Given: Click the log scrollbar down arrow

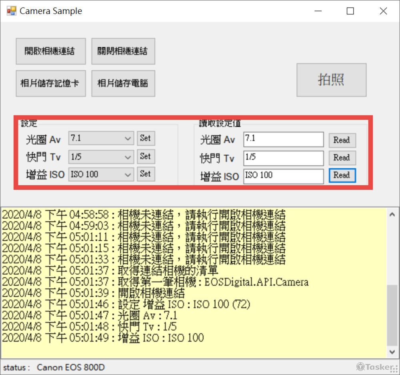Looking at the screenshot, I should pyautogui.click(x=392, y=352).
